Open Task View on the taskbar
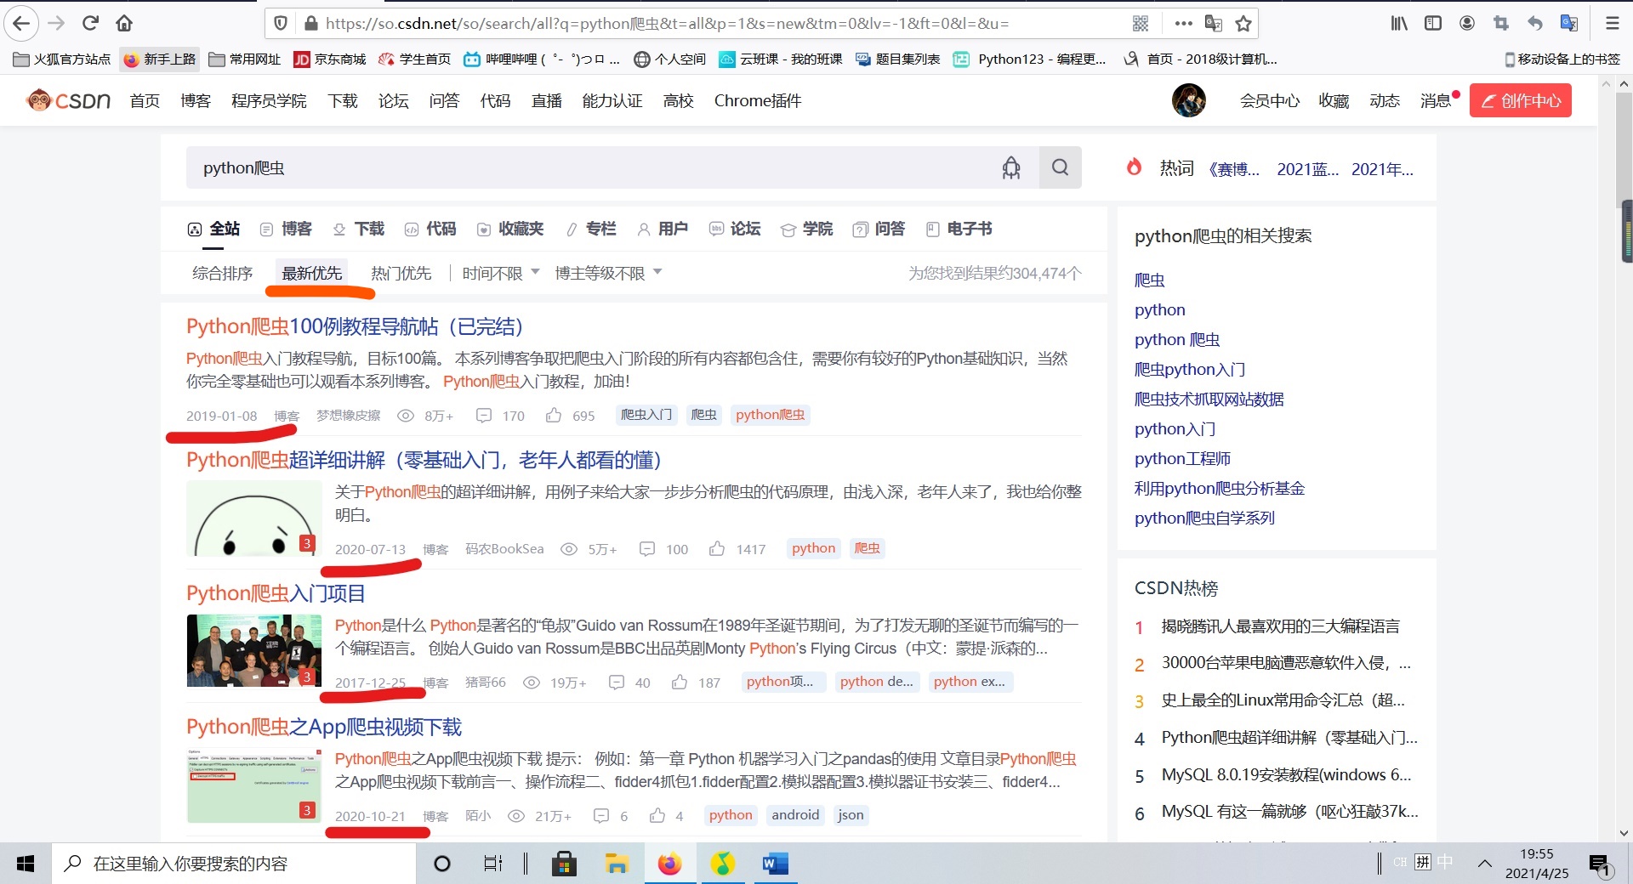1633x884 pixels. 492,864
